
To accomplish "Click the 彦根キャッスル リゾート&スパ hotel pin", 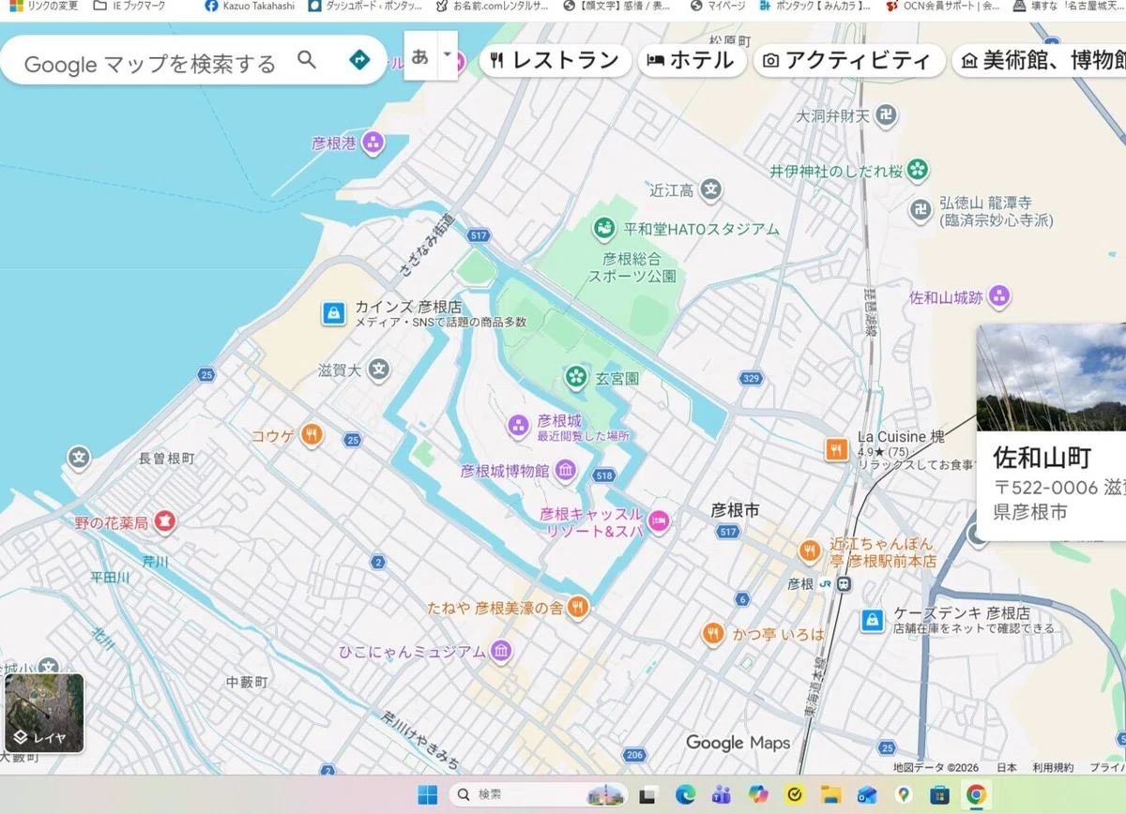I will click(x=659, y=521).
